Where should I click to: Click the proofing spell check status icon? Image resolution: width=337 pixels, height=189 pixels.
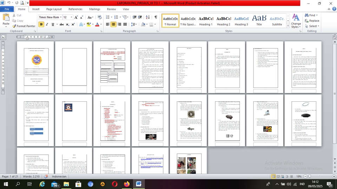click(46, 176)
